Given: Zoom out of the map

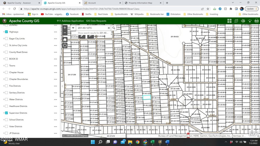Looking at the screenshot, I should (x=65, y=33).
